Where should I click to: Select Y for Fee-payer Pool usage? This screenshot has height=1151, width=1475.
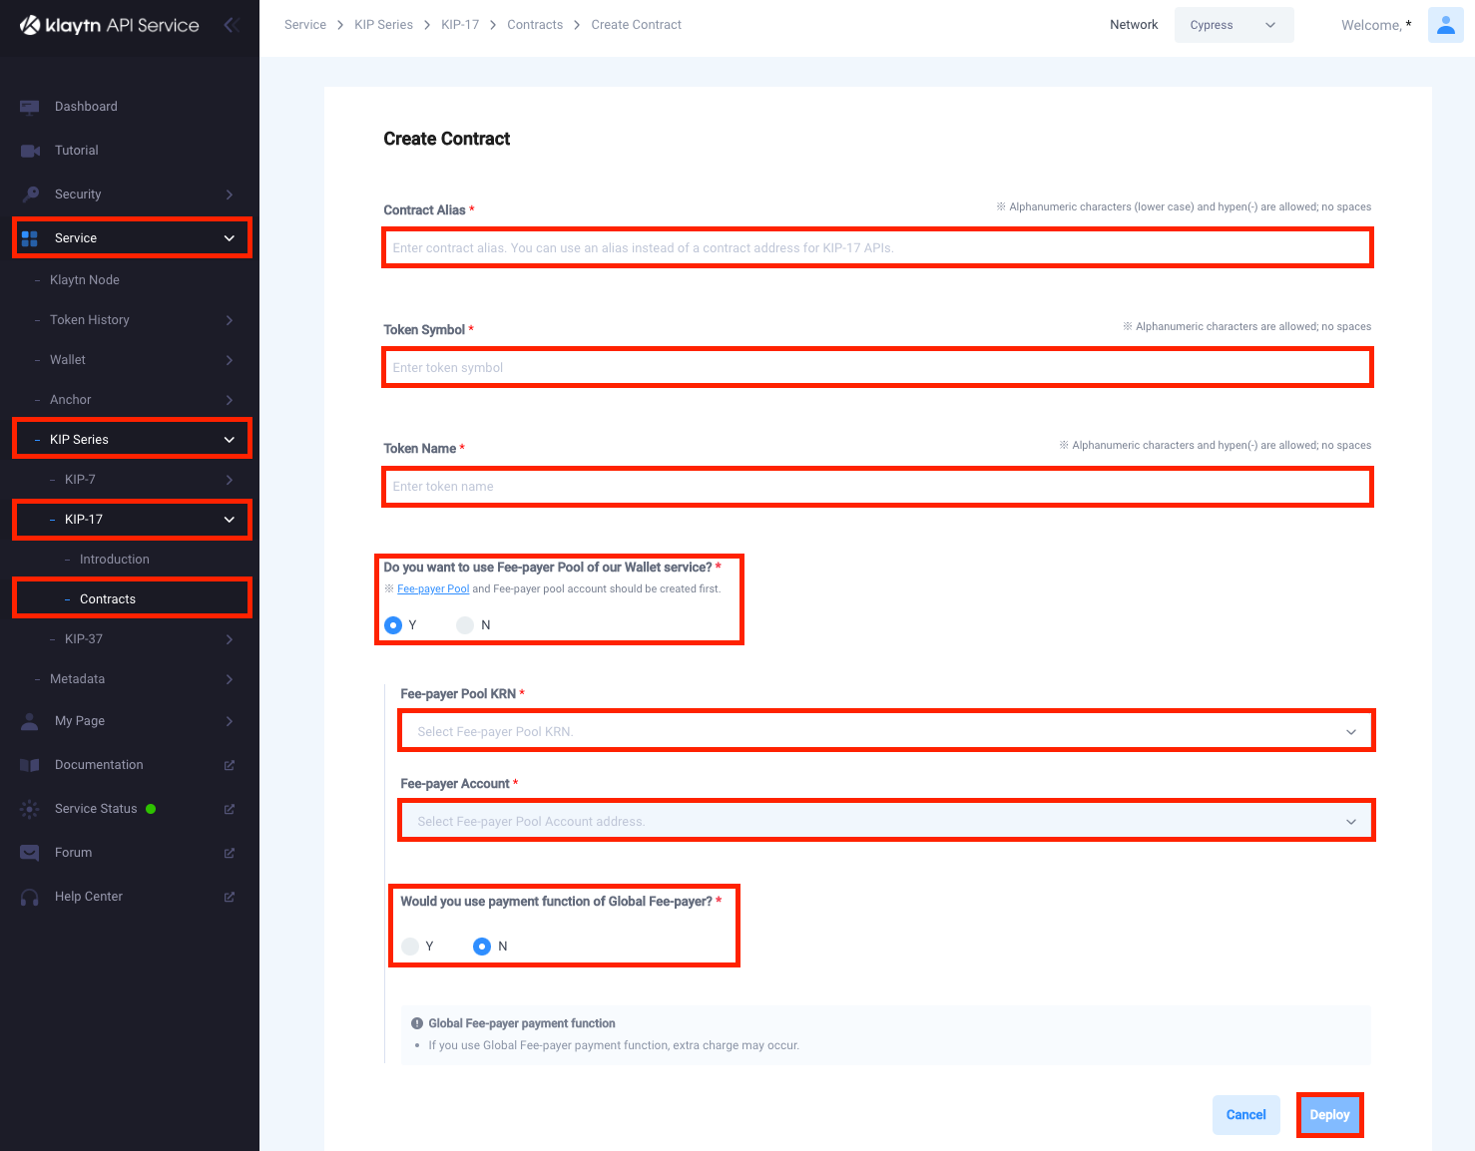pos(393,625)
